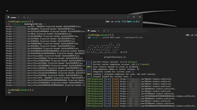Click result URL '.be/%23%0aSet-Cookie:coffin=hi'

coord(147,94)
